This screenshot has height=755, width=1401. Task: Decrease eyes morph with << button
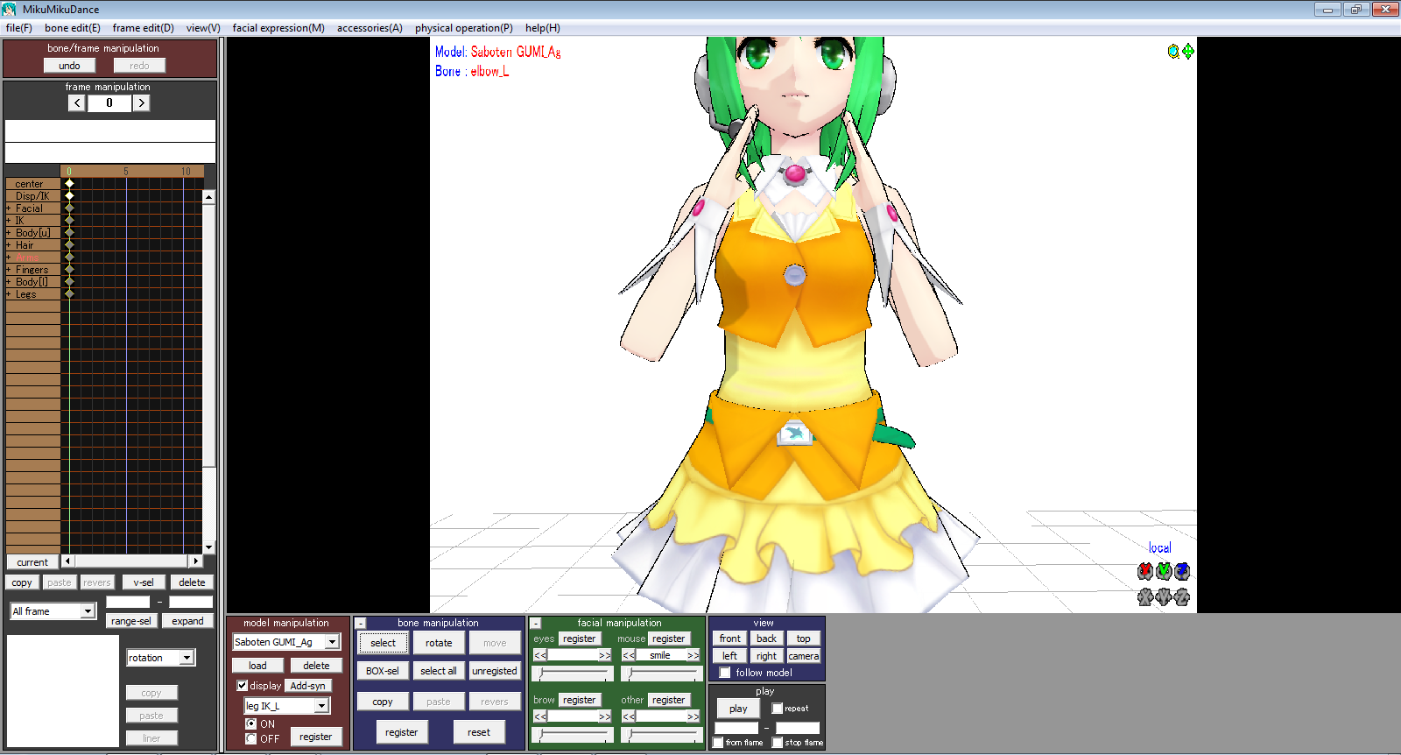click(x=540, y=655)
